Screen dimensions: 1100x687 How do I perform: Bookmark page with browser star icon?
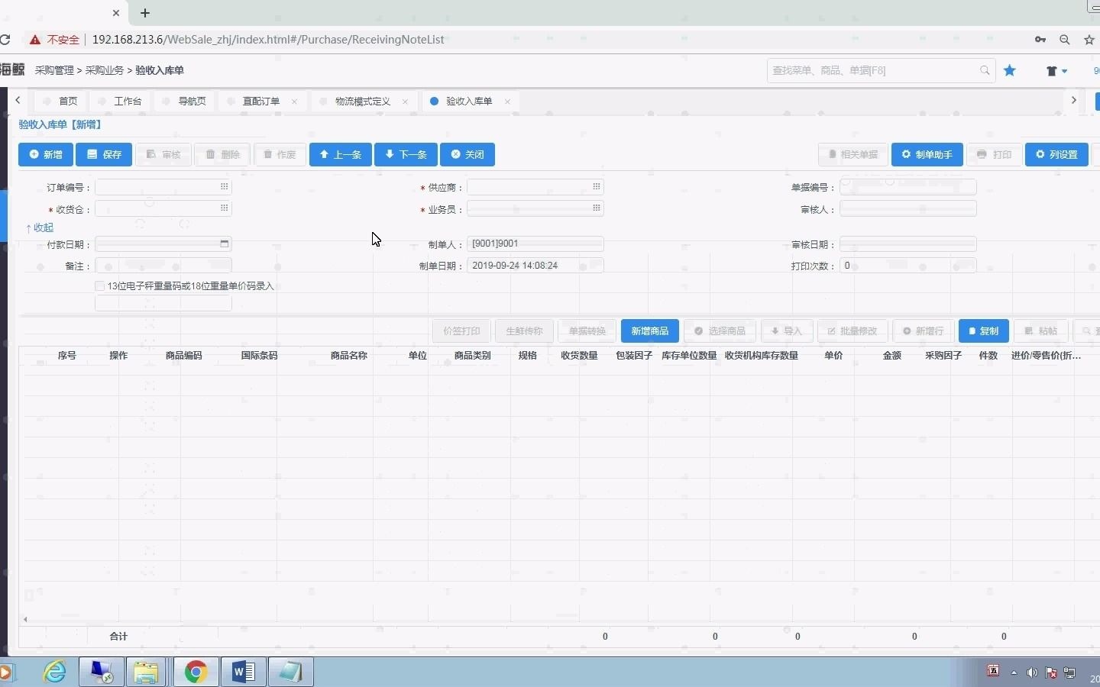click(1089, 40)
